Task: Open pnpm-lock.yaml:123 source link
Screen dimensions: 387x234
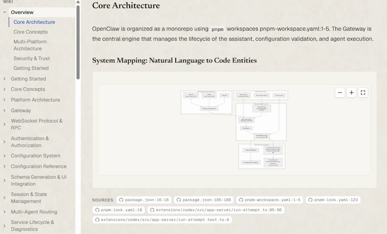Action: [x=333, y=200]
